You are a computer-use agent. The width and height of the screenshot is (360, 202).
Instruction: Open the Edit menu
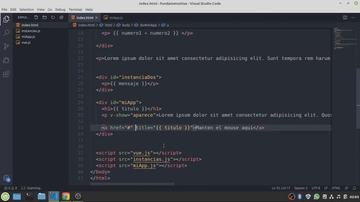(x=13, y=10)
